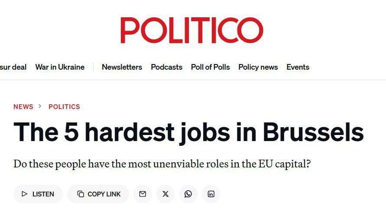This screenshot has width=386, height=212.
Task: Open Poll of Polls page
Action: click(210, 67)
